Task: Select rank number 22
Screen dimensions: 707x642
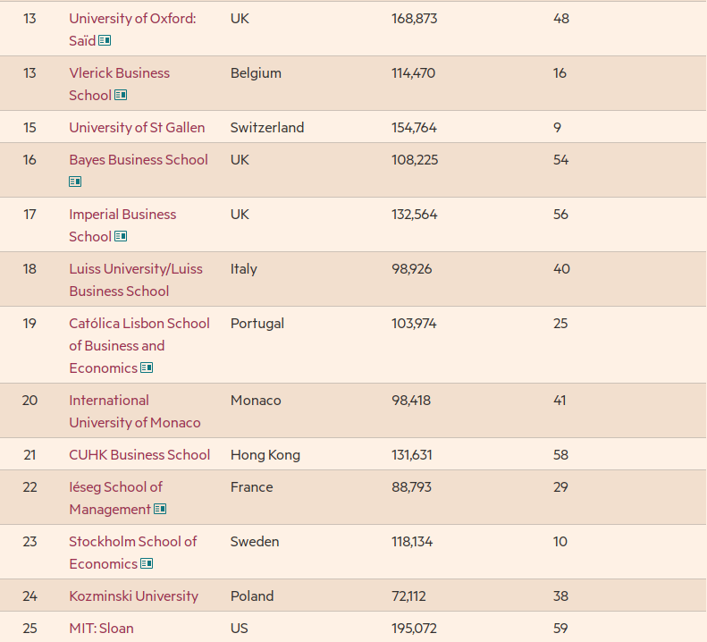Action: pos(29,487)
